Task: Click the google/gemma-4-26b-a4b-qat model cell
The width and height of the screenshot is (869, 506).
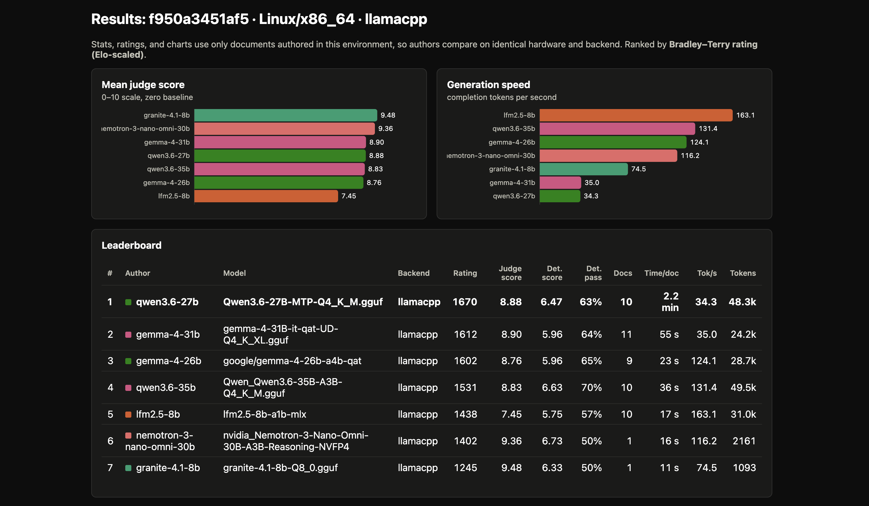Action: point(292,361)
